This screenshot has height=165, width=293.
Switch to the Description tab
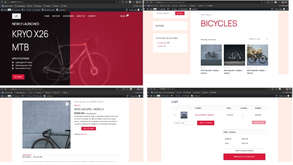click(x=27, y=157)
